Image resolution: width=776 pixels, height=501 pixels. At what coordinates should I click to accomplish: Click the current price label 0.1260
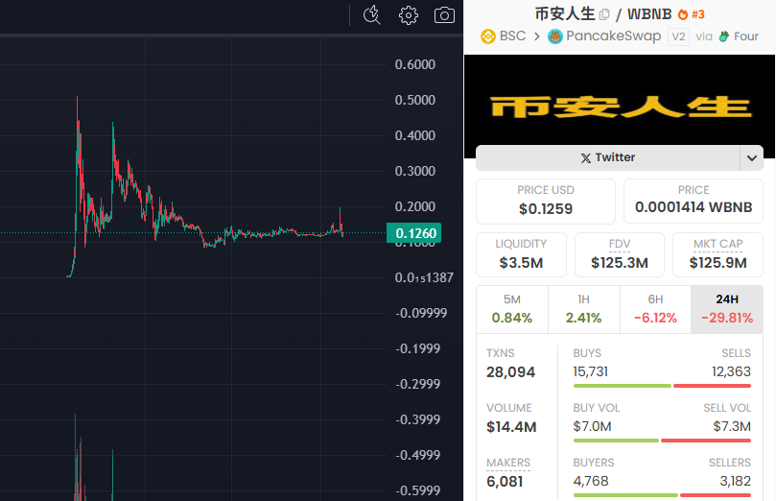[x=413, y=233]
